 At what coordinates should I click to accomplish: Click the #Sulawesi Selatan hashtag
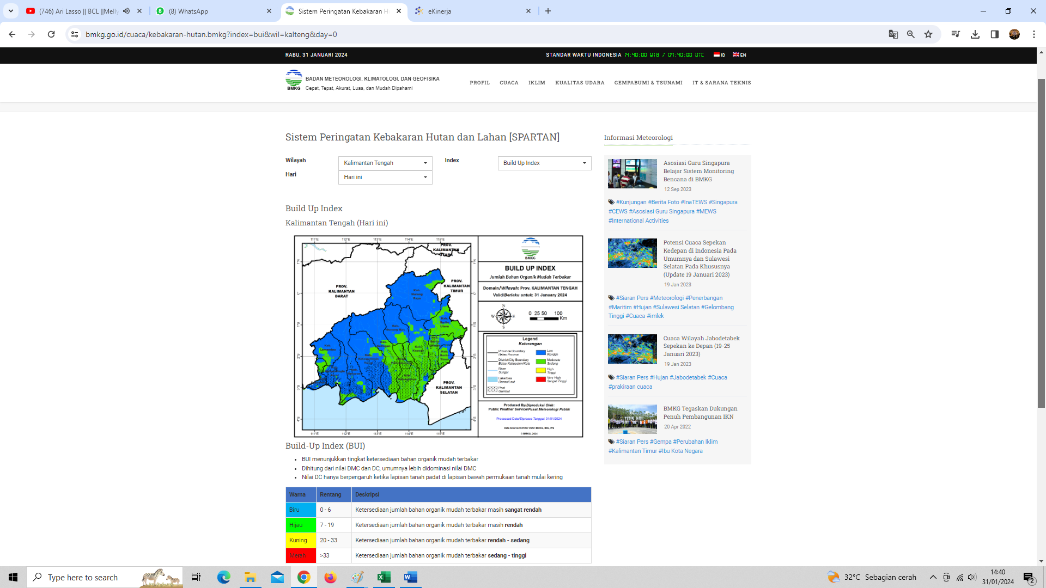676,307
